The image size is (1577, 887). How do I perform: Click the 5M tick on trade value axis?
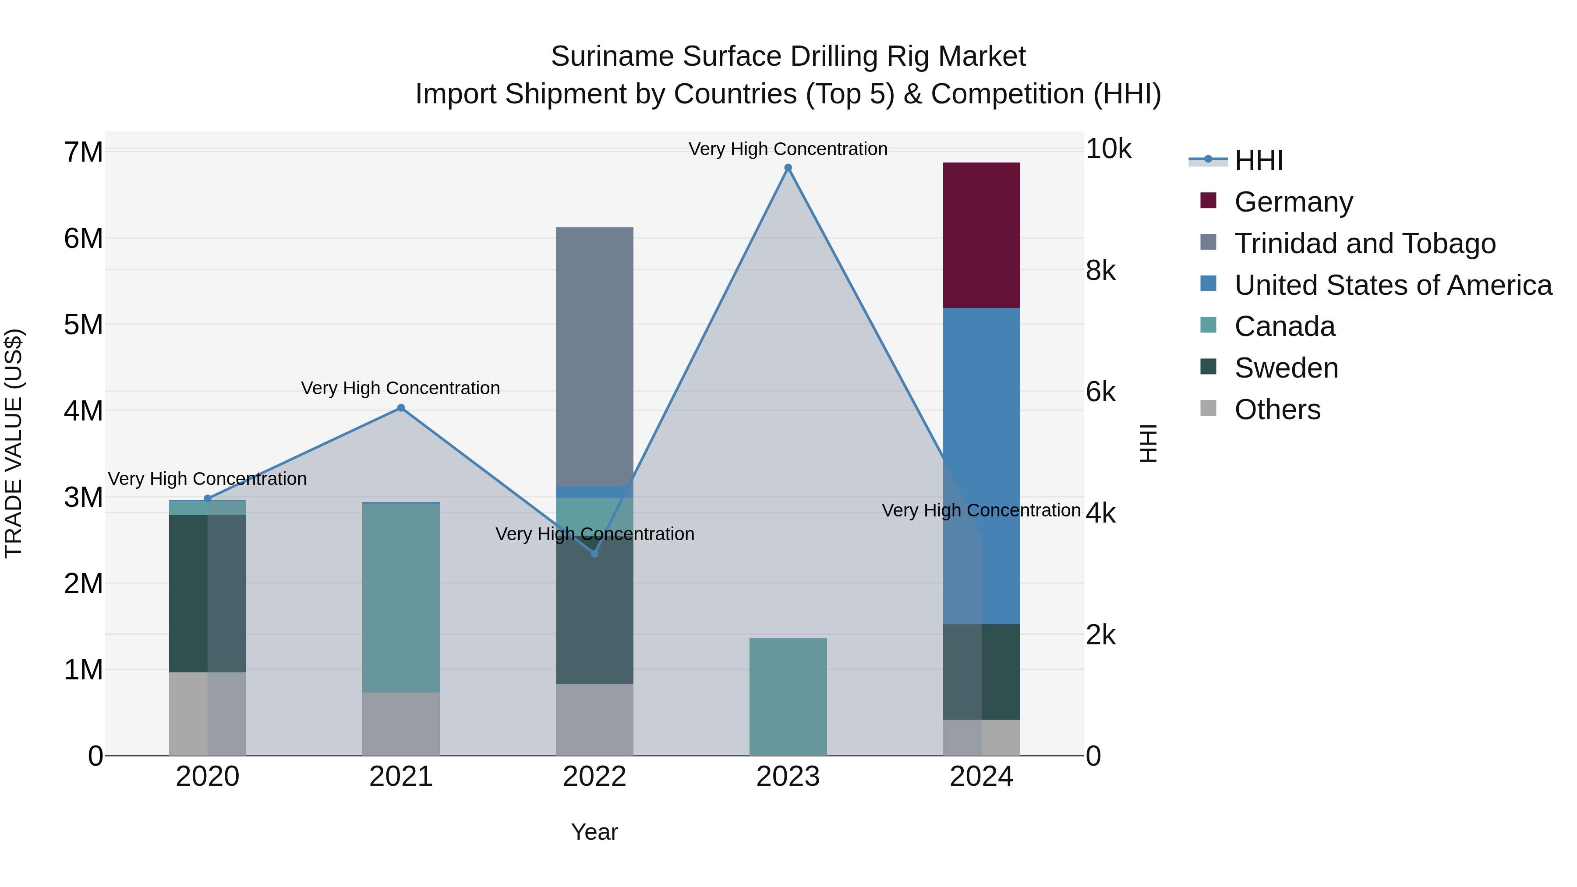[83, 325]
